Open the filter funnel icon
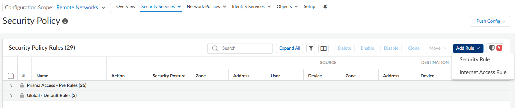This screenshot has height=108, width=515. (x=311, y=48)
